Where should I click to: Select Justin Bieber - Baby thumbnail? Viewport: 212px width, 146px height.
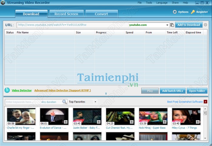point(87,116)
